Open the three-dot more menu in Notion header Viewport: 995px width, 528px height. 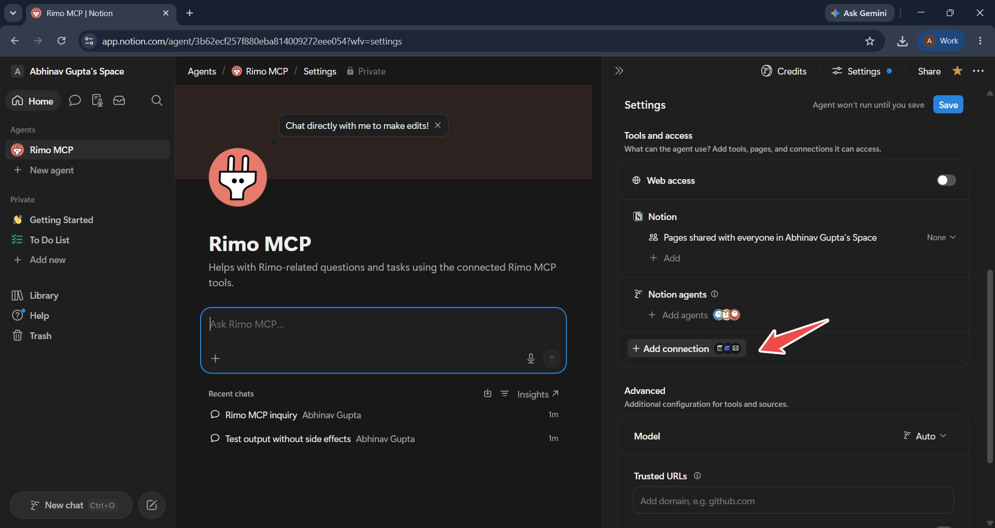pos(978,71)
